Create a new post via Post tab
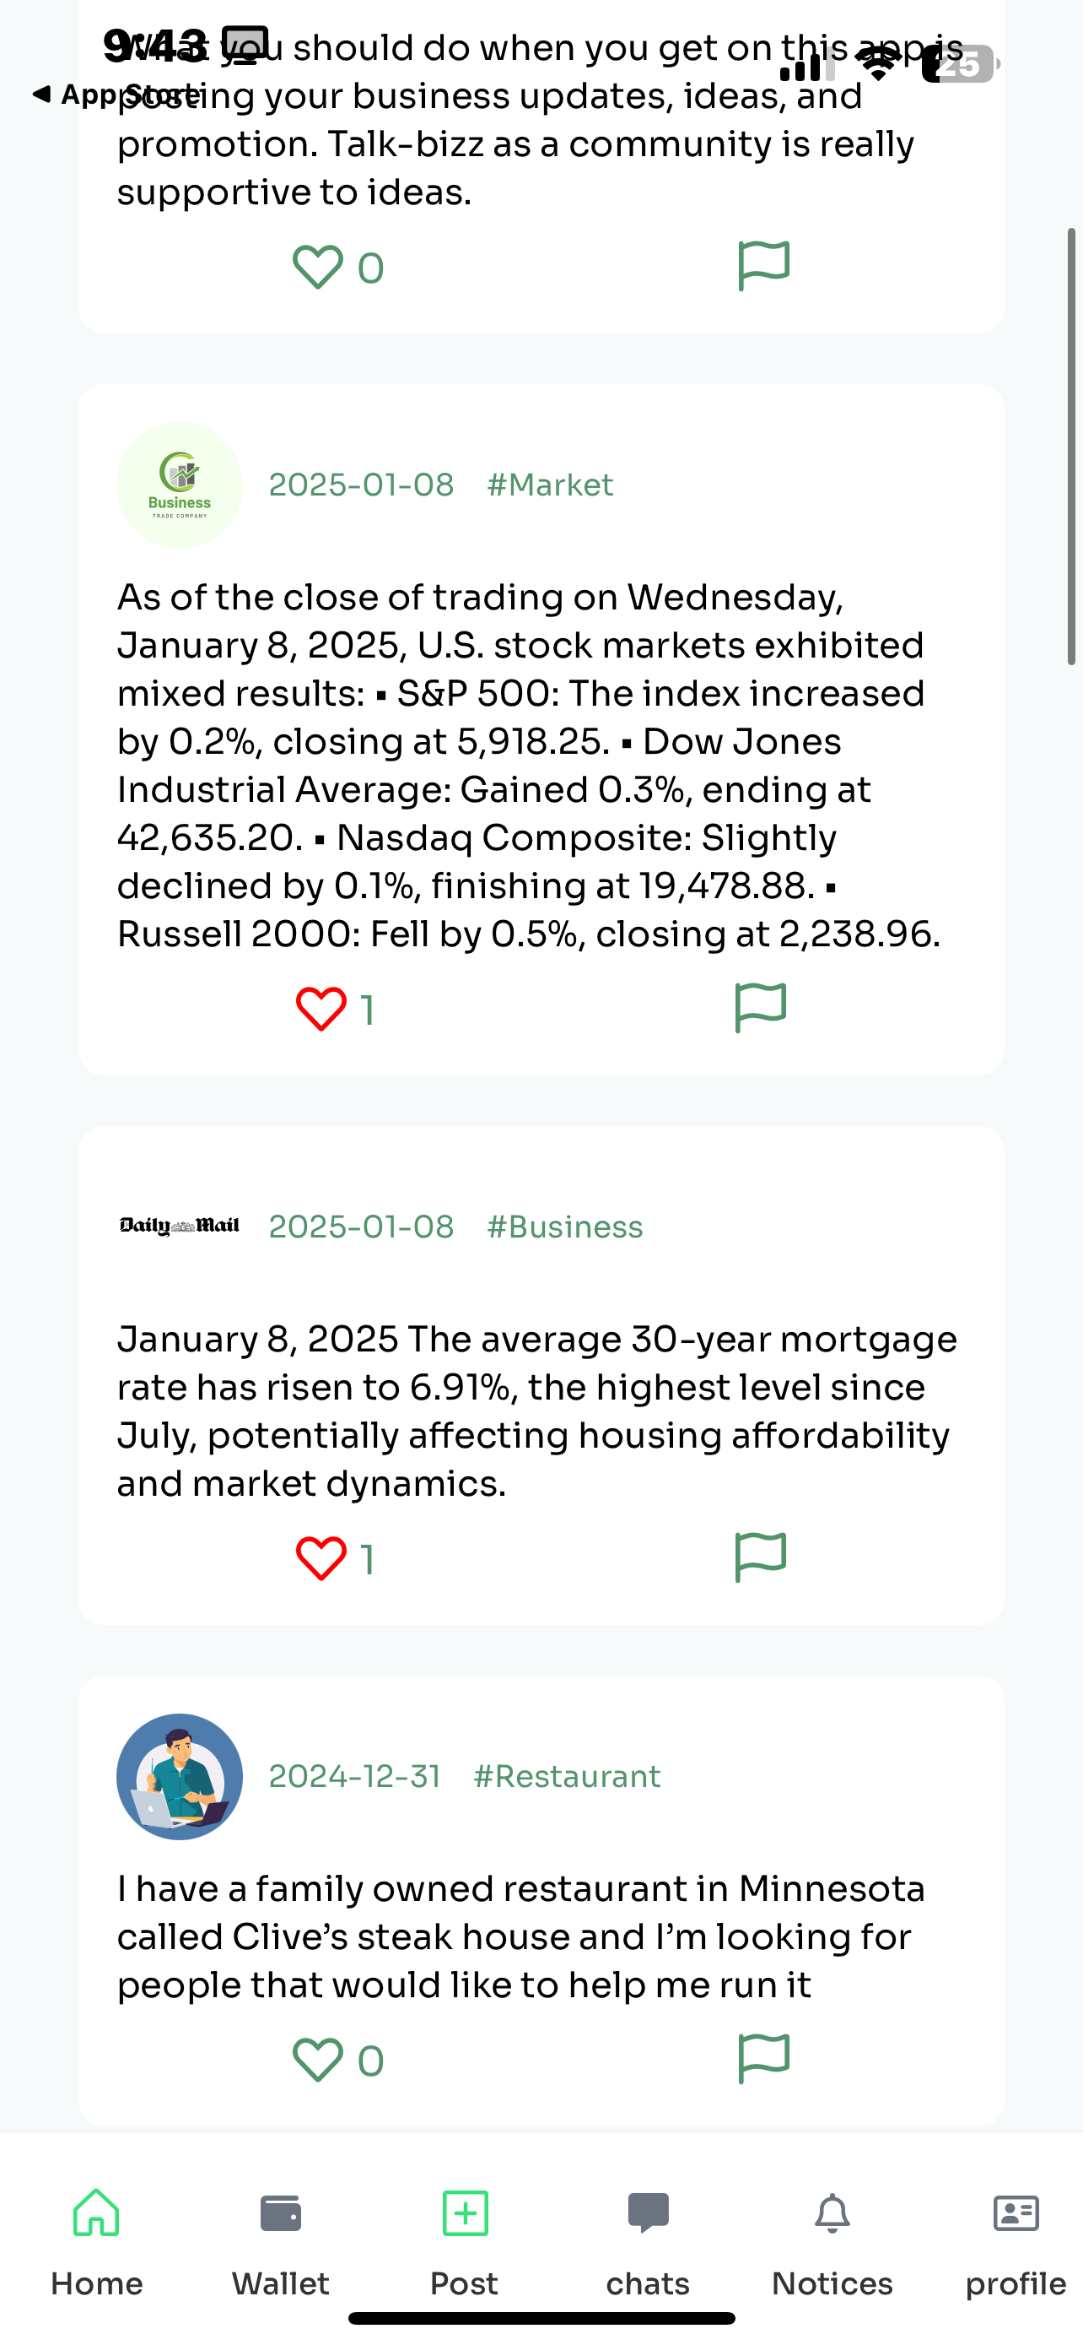The width and height of the screenshot is (1083, 2345). 465,2235
